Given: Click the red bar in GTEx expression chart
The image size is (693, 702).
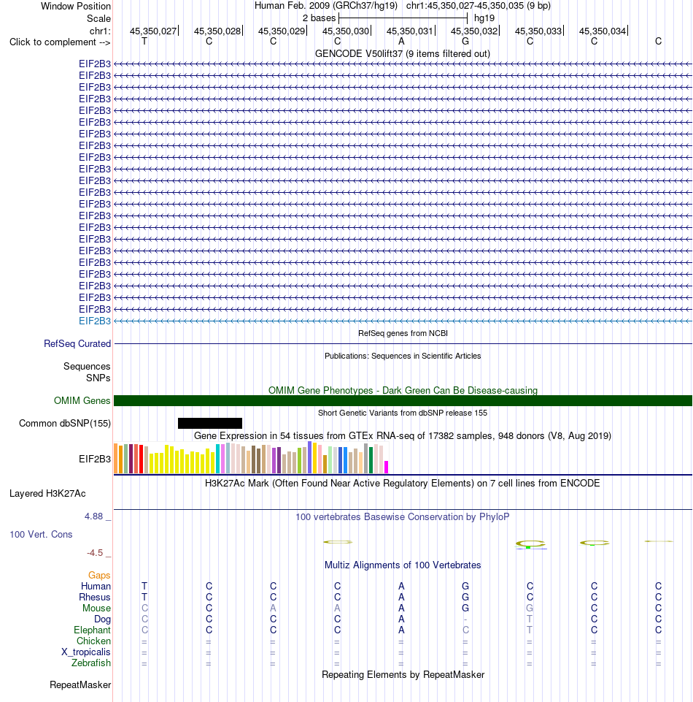Looking at the screenshot, I should coord(142,459).
